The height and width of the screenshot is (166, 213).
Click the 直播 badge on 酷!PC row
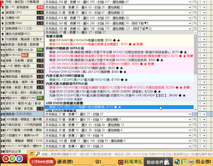[x=40, y=7]
